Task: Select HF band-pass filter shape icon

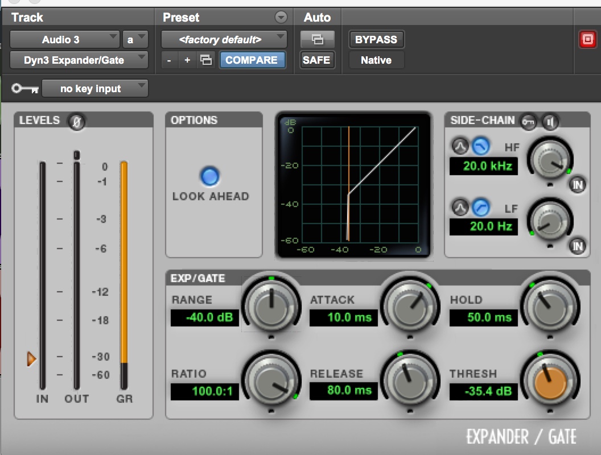Action: pyautogui.click(x=460, y=147)
